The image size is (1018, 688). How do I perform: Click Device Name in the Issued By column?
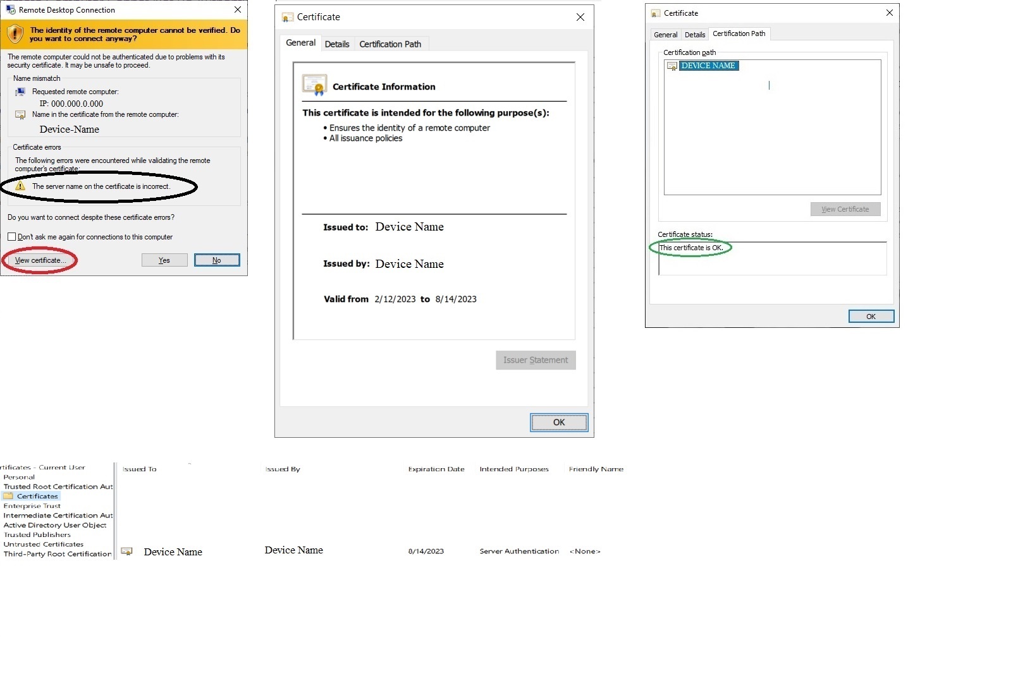(x=294, y=550)
